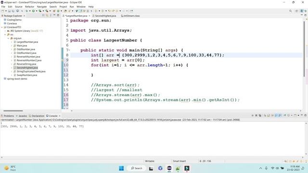The image size is (308, 173).
Task: Click line 11 inside the for loop
Action: pyautogui.click(x=186, y=70)
